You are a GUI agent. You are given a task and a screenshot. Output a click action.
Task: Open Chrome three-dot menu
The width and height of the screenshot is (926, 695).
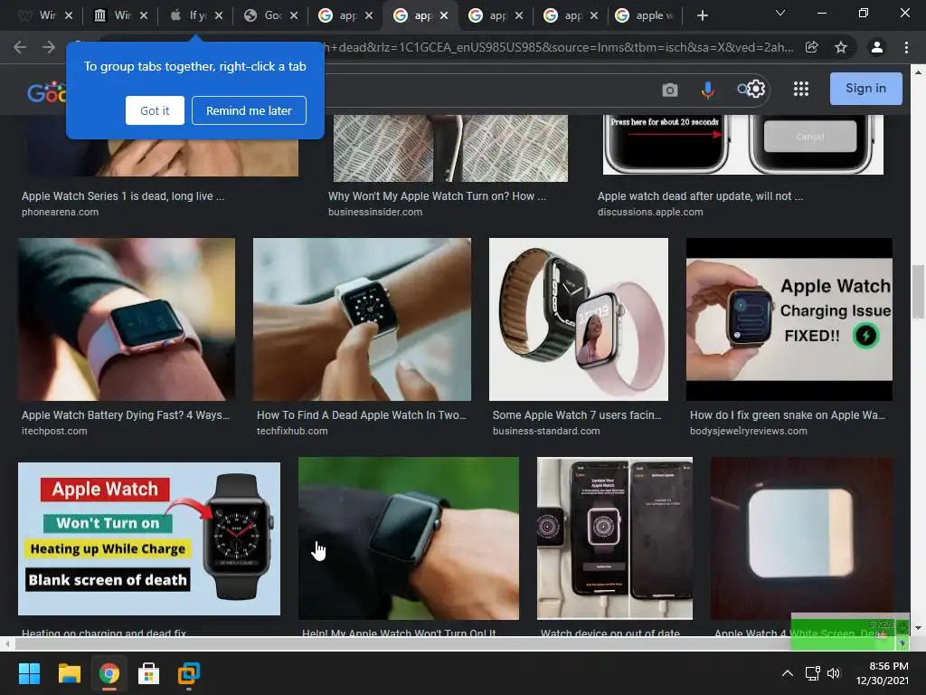tap(906, 47)
